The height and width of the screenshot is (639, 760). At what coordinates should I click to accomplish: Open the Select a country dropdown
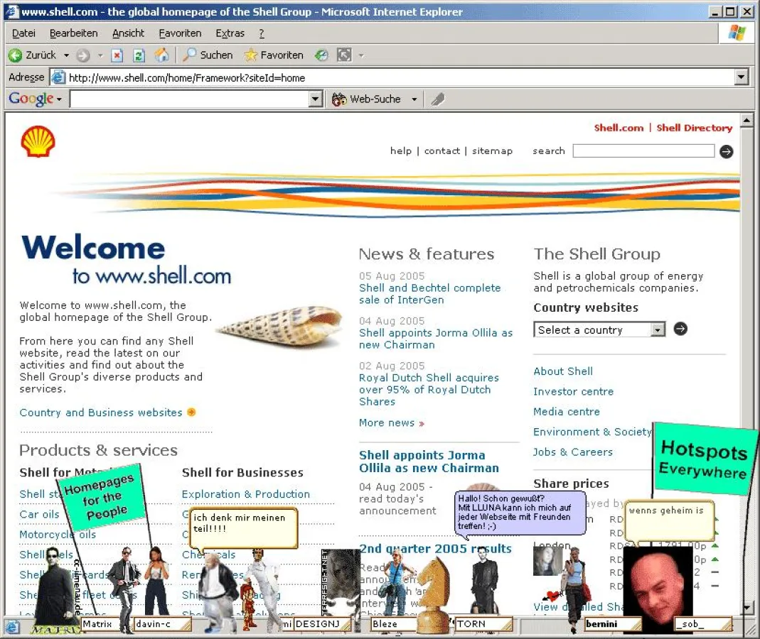(658, 329)
